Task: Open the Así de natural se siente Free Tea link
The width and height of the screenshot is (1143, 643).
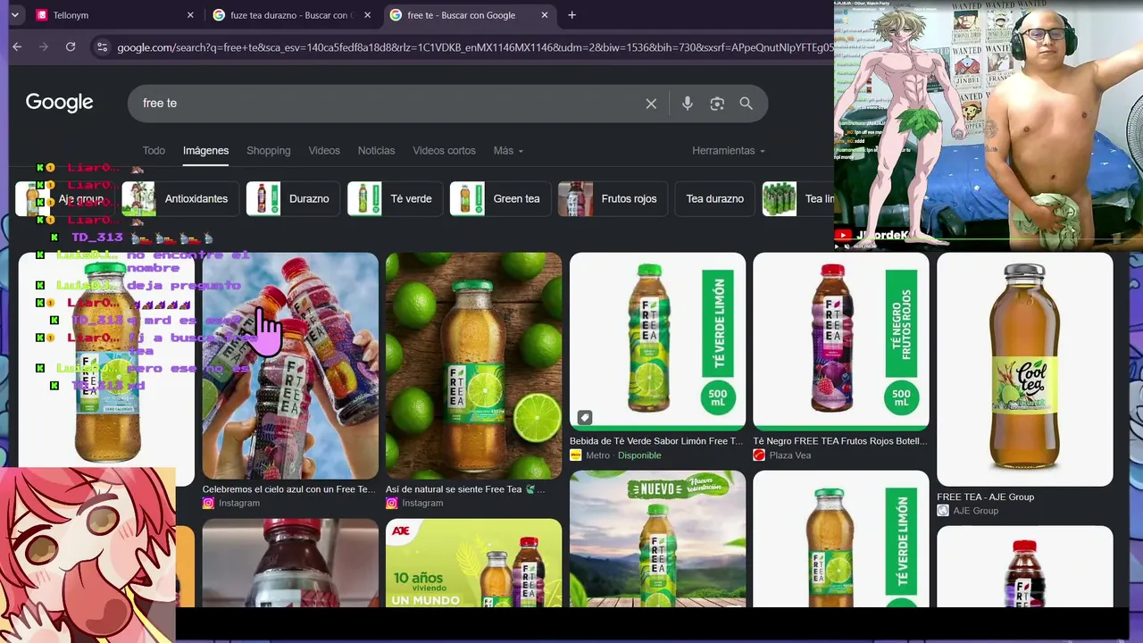Action: (x=465, y=489)
